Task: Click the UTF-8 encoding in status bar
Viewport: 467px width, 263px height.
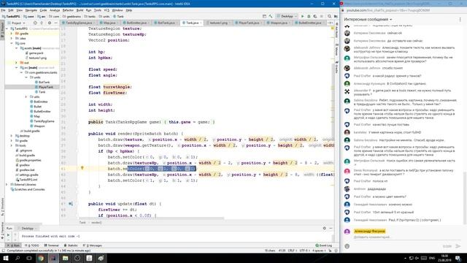Action: pos(304,251)
